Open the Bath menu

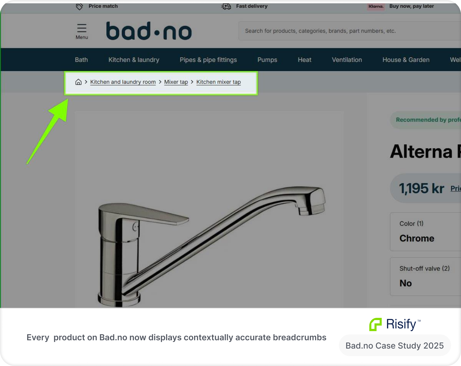81,60
